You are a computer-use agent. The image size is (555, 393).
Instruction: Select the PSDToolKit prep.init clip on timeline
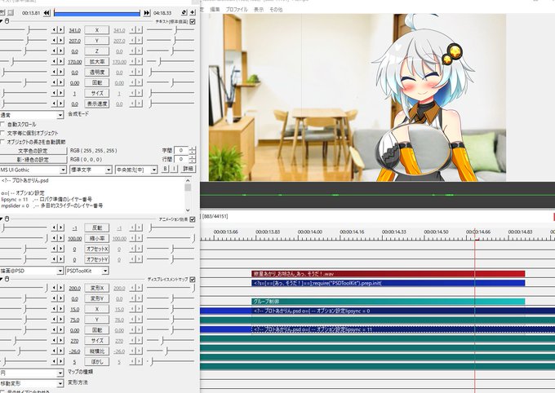388,283
